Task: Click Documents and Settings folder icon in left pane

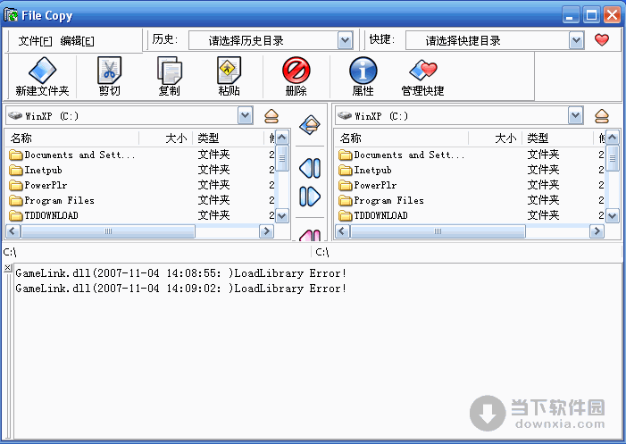Action: point(15,155)
